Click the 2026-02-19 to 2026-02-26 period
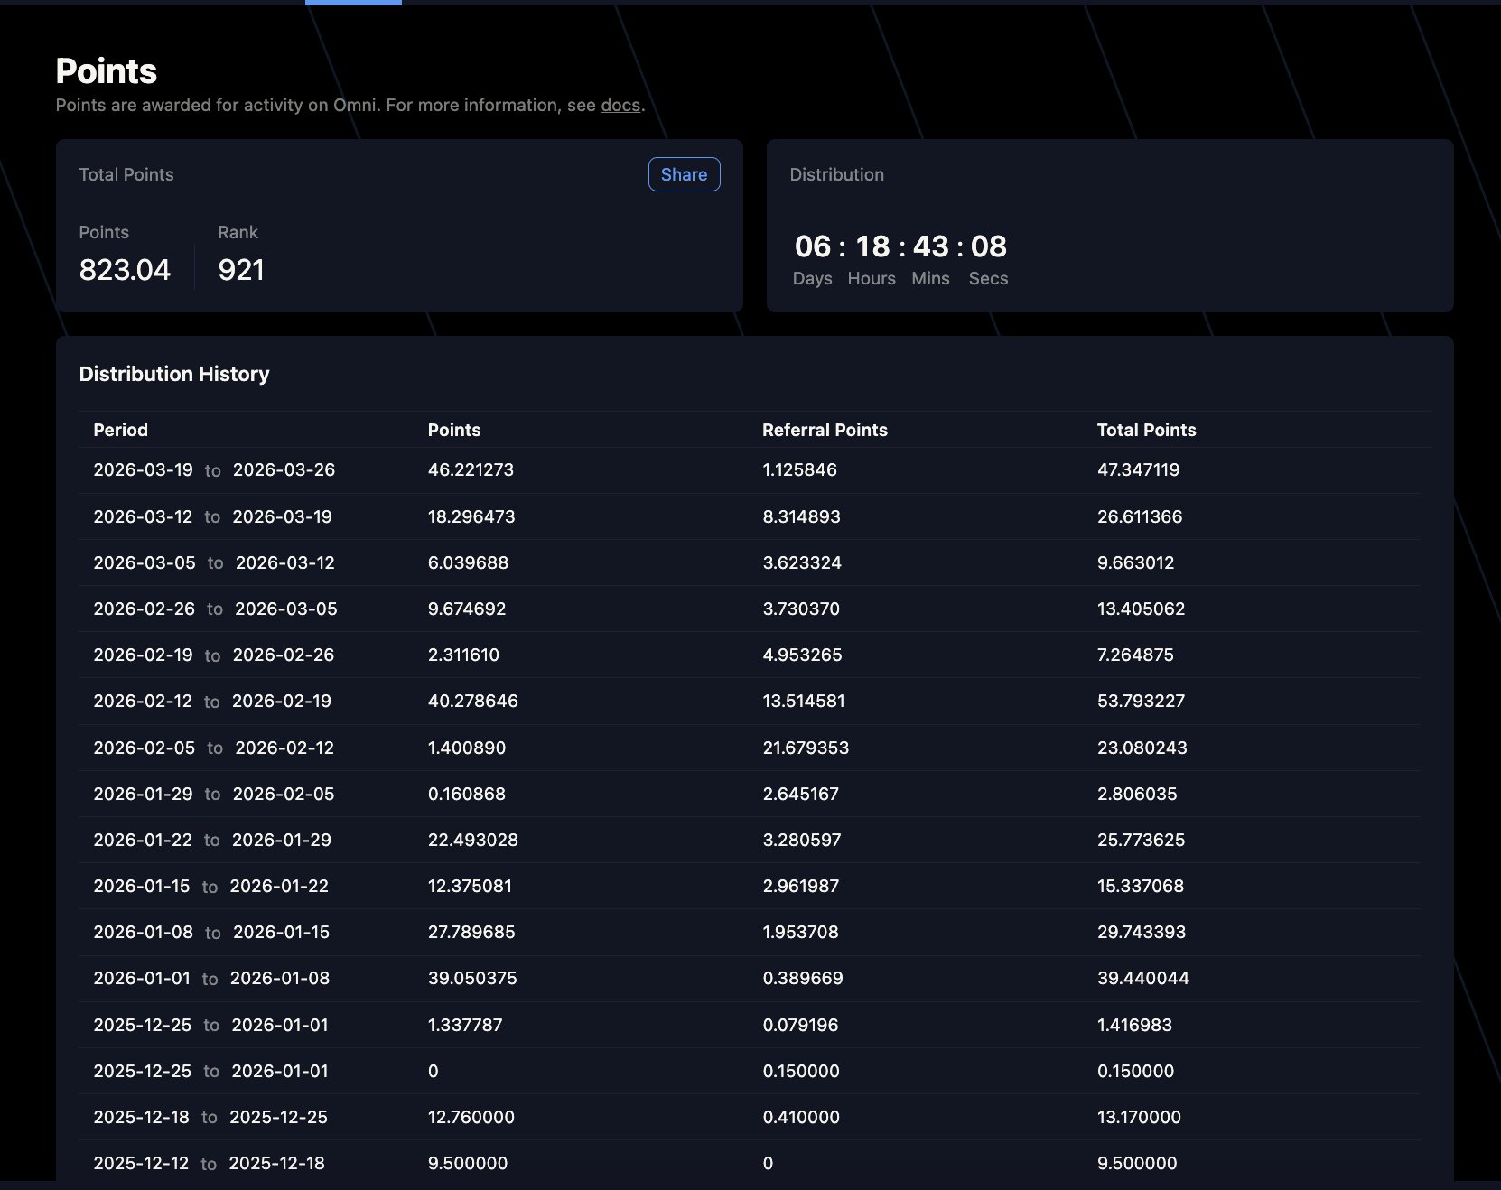This screenshot has width=1501, height=1190. pos(213,655)
